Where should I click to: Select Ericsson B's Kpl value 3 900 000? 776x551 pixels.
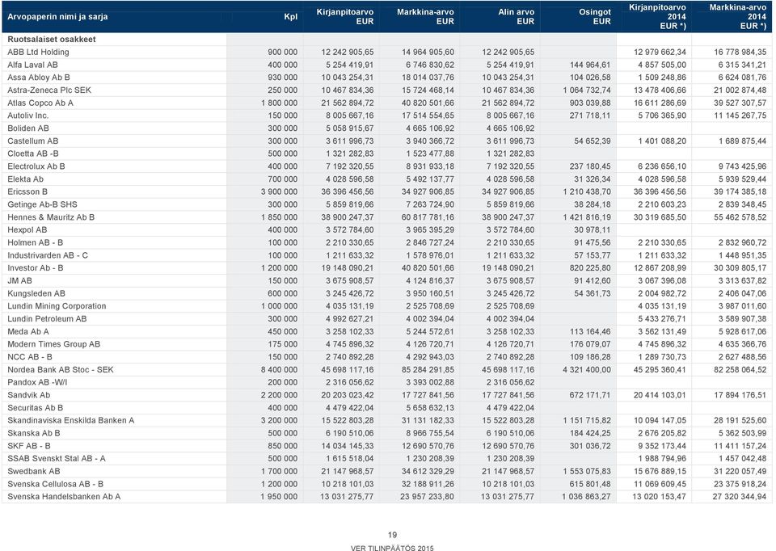279,192
